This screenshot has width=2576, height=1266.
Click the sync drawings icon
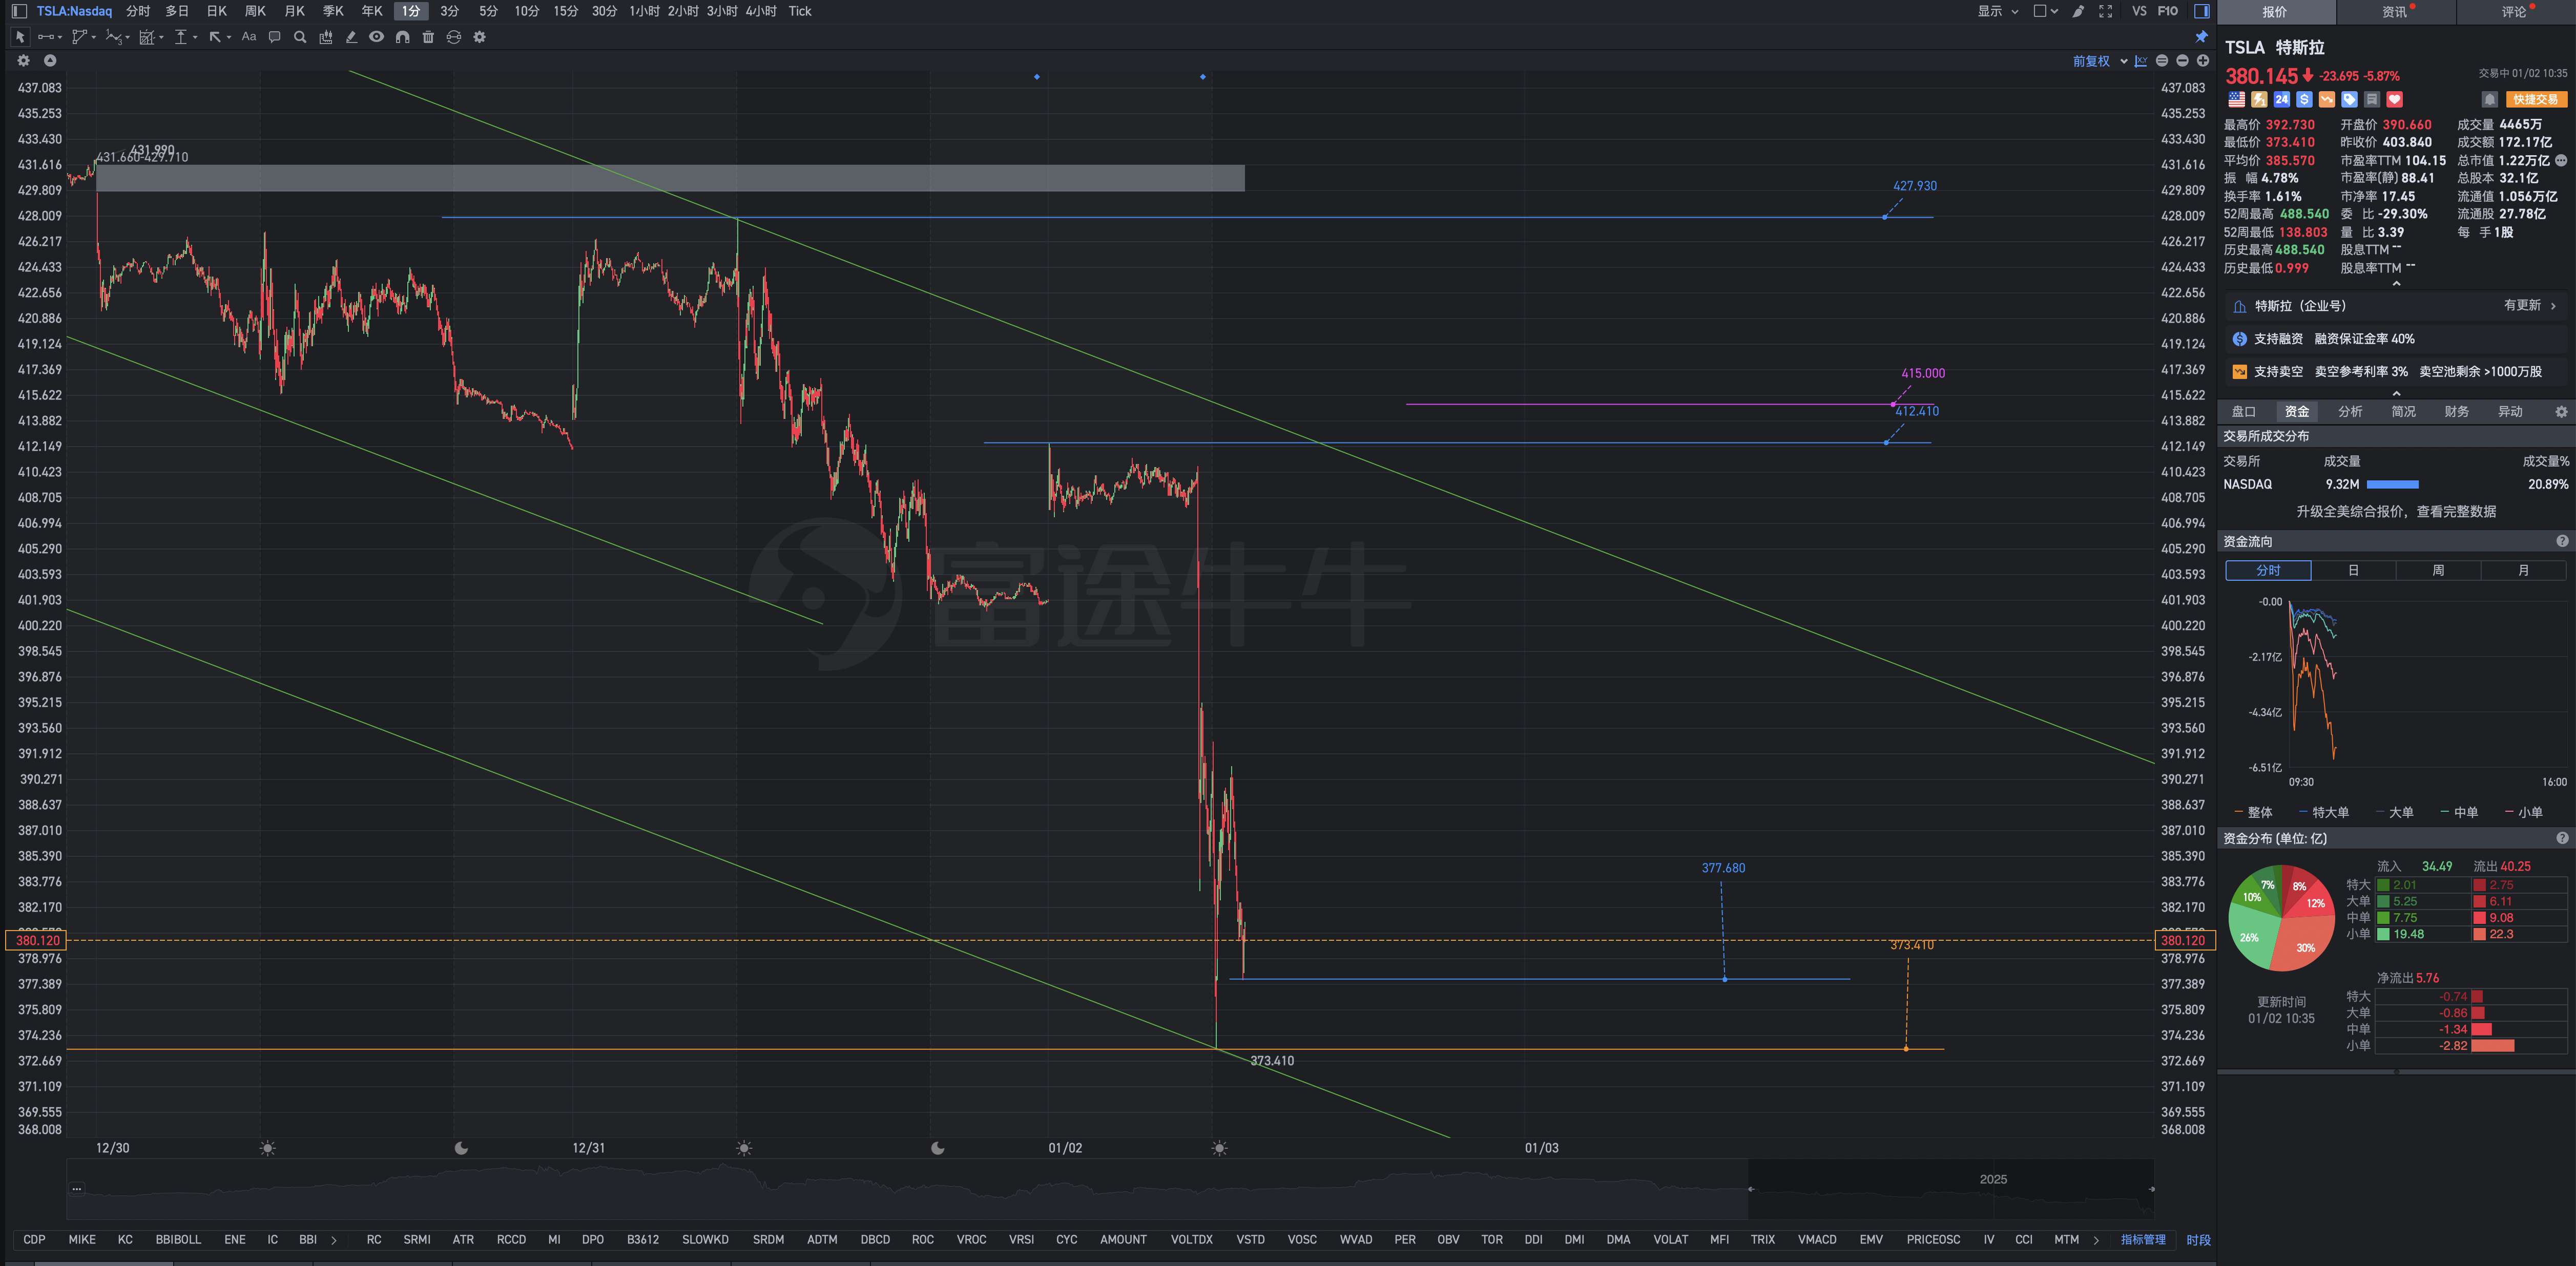click(x=453, y=37)
